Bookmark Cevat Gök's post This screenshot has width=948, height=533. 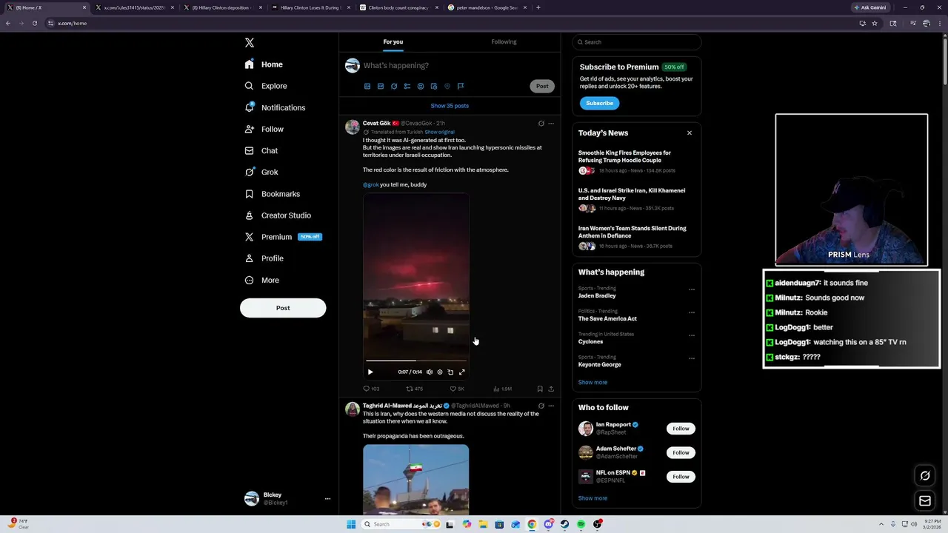click(540, 389)
